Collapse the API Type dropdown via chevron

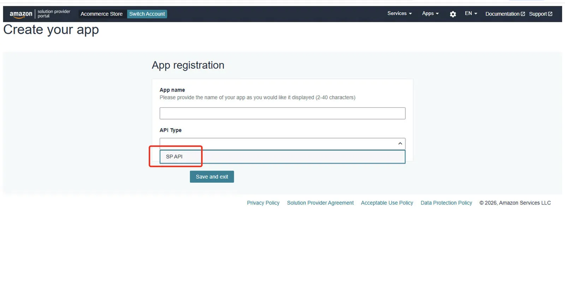click(399, 143)
